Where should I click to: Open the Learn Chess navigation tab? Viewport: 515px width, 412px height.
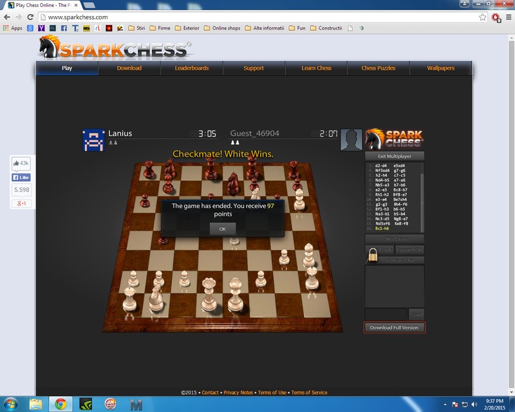(316, 68)
